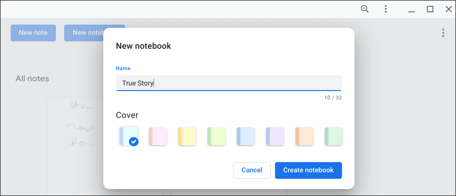Click the All notes heading
The width and height of the screenshot is (456, 196).
[32, 78]
